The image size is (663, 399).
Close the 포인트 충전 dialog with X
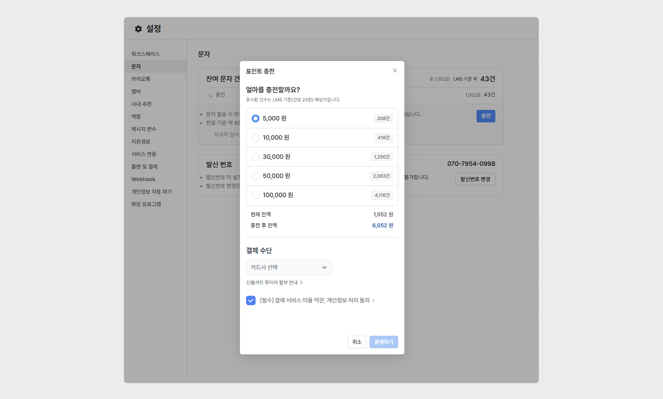tap(395, 71)
